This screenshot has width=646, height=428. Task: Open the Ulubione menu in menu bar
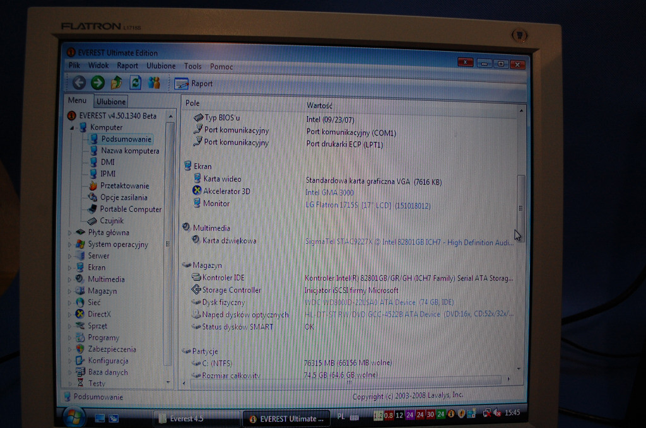(161, 66)
